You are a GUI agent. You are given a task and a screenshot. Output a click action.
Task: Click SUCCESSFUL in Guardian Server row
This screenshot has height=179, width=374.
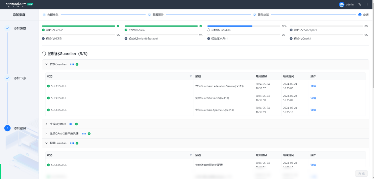(x=59, y=98)
